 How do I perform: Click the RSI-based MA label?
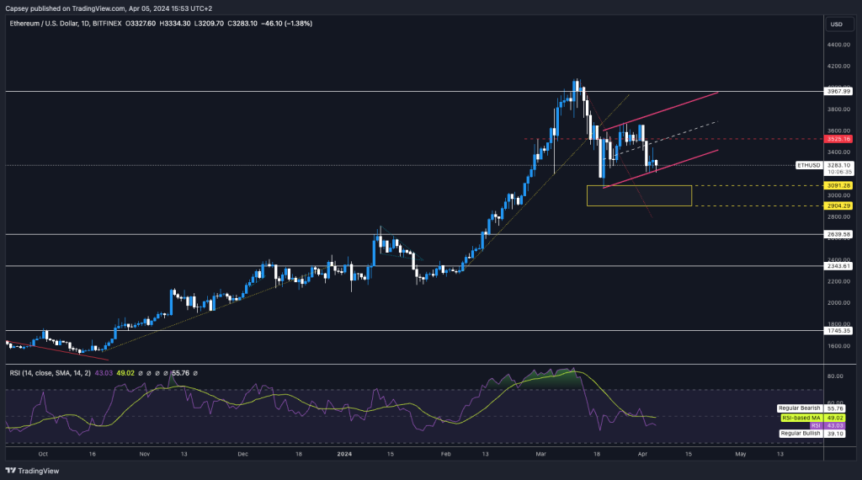(801, 418)
